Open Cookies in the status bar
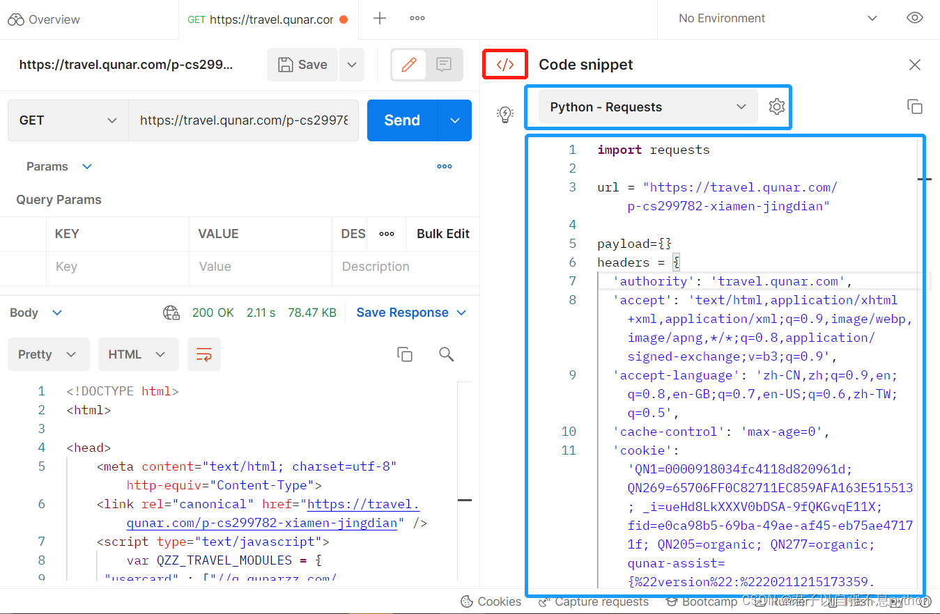Image resolution: width=940 pixels, height=614 pixels. pyautogui.click(x=491, y=601)
